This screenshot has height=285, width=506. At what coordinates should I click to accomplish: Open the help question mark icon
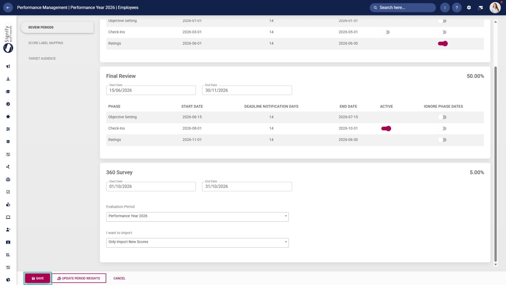point(457,8)
